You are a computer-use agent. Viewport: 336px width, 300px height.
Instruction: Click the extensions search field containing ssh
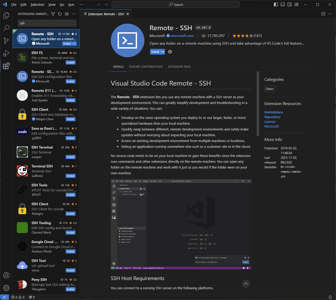pyautogui.click(x=47, y=23)
